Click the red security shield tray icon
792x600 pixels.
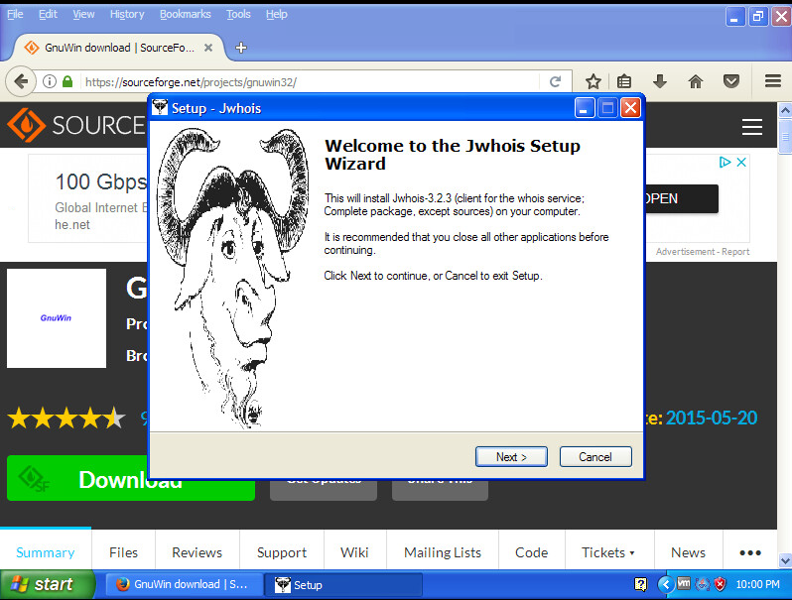tap(721, 584)
